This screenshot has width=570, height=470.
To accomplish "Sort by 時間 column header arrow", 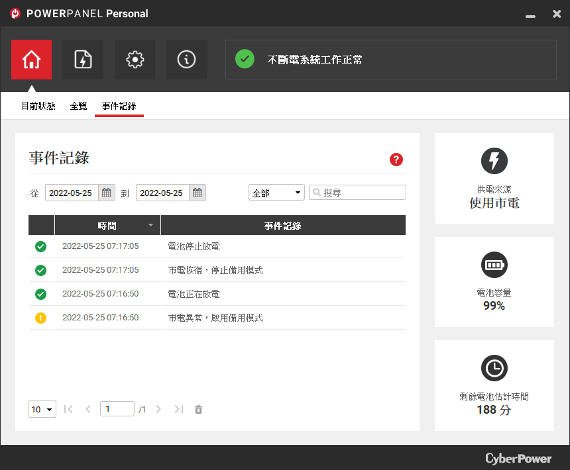I will click(x=150, y=225).
